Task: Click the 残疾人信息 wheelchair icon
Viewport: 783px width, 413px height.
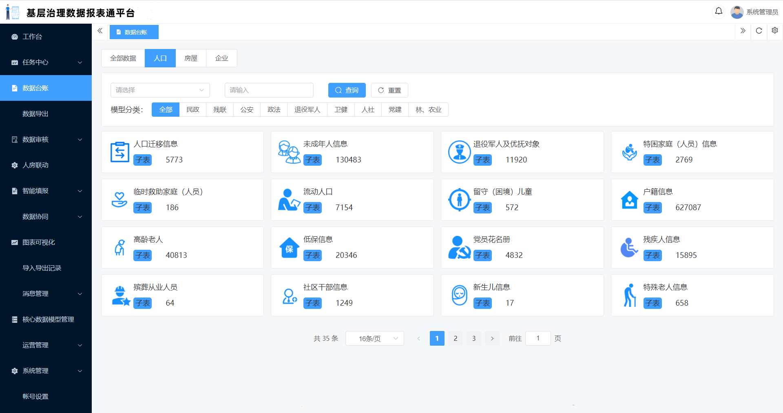Action: coord(629,247)
